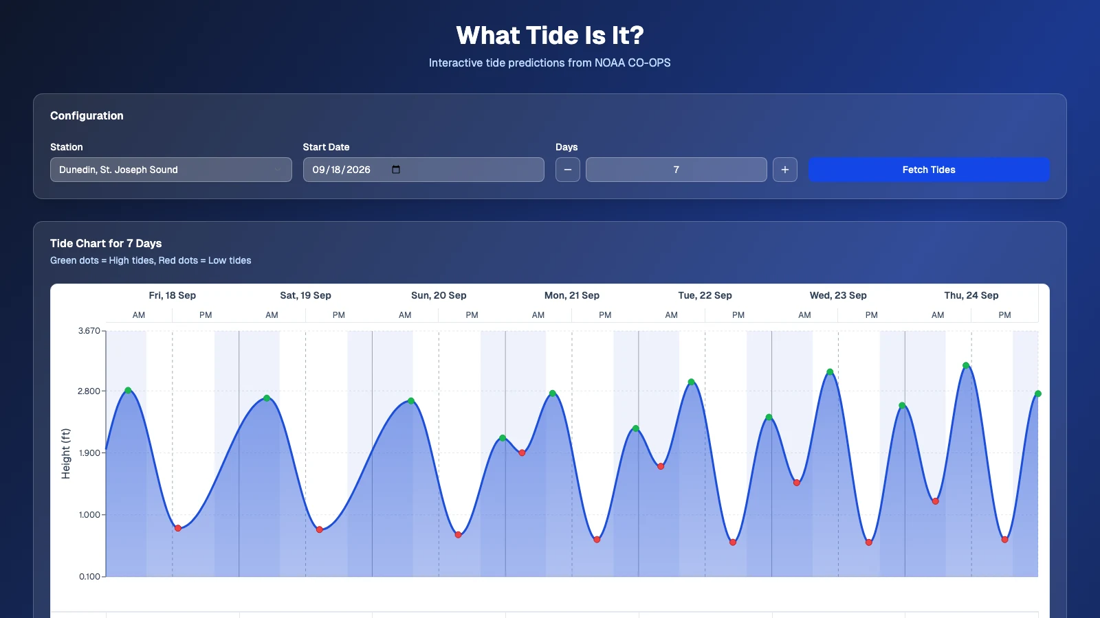Click the Sun, 20 Sep day header
The height and width of the screenshot is (618, 1100).
coord(439,295)
